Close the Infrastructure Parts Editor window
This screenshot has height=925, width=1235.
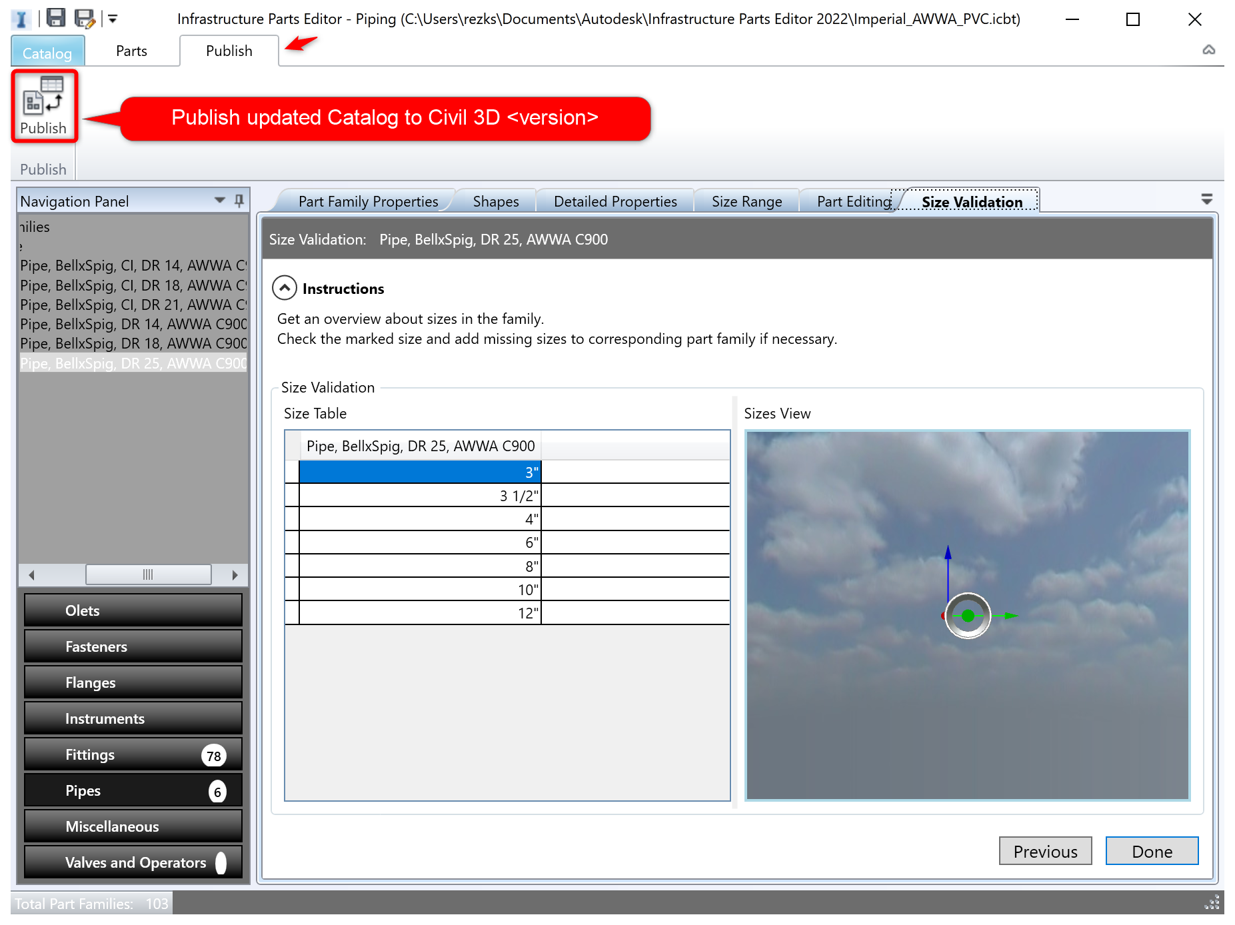click(1194, 19)
